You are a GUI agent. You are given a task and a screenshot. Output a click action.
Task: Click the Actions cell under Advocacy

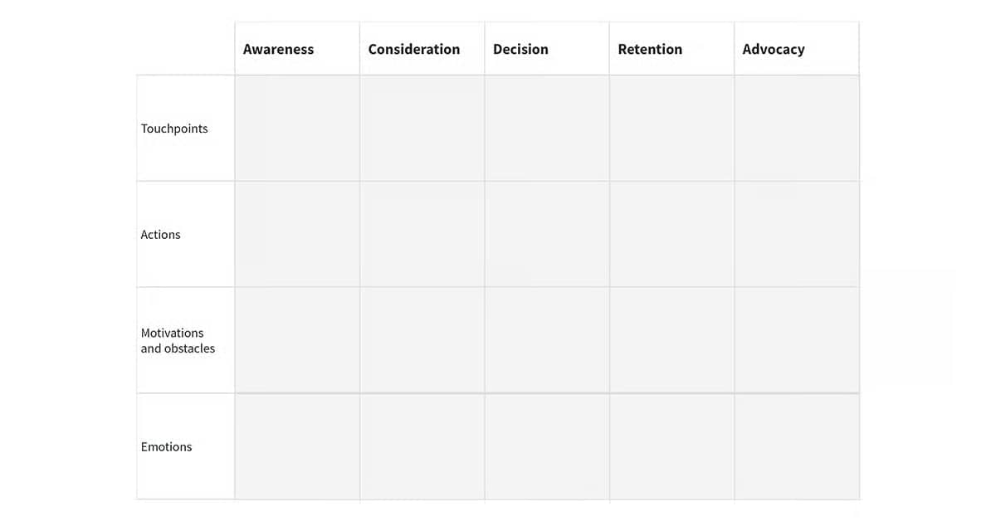point(797,235)
